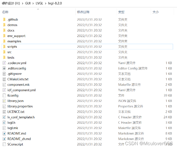Select the file named lvgl.mk
The width and height of the screenshot is (177, 148).
pos(13,128)
